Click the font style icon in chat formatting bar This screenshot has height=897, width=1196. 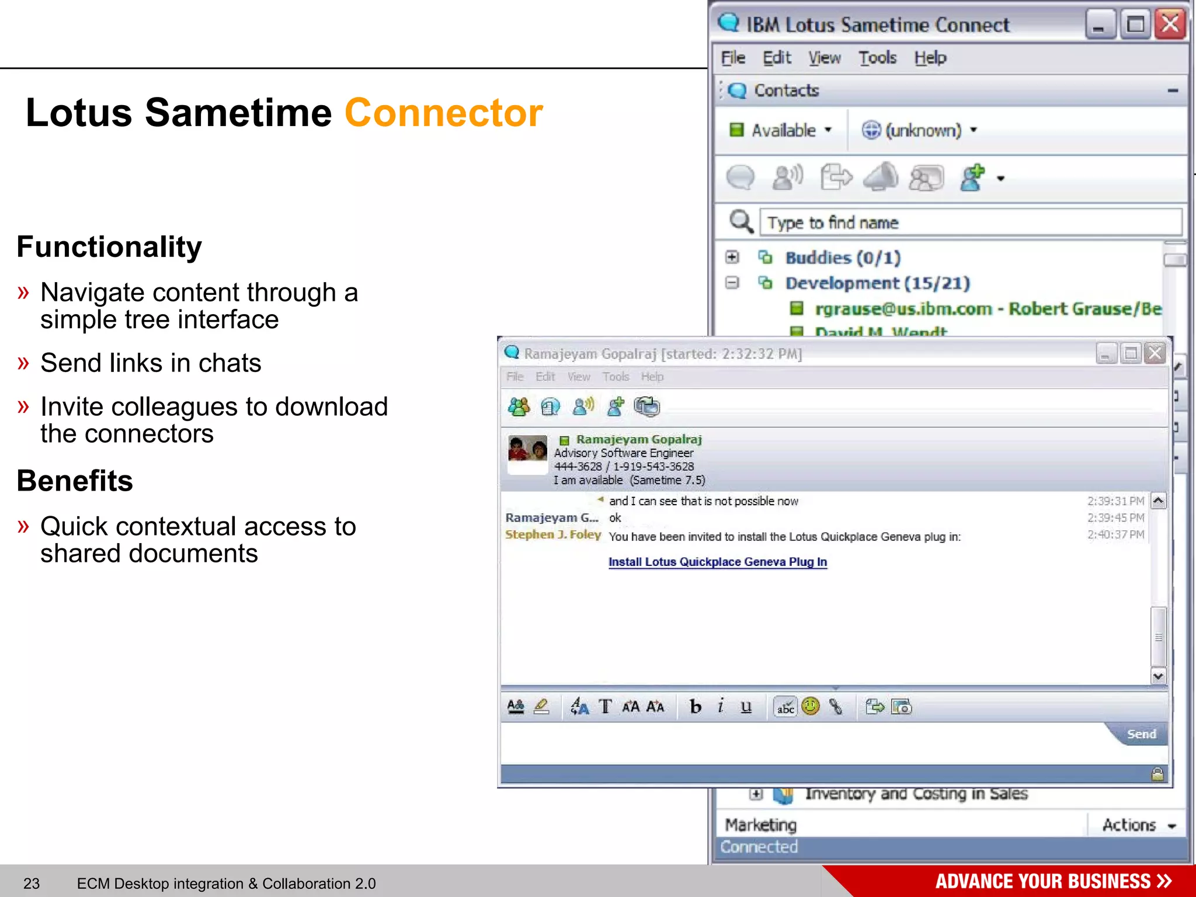579,707
